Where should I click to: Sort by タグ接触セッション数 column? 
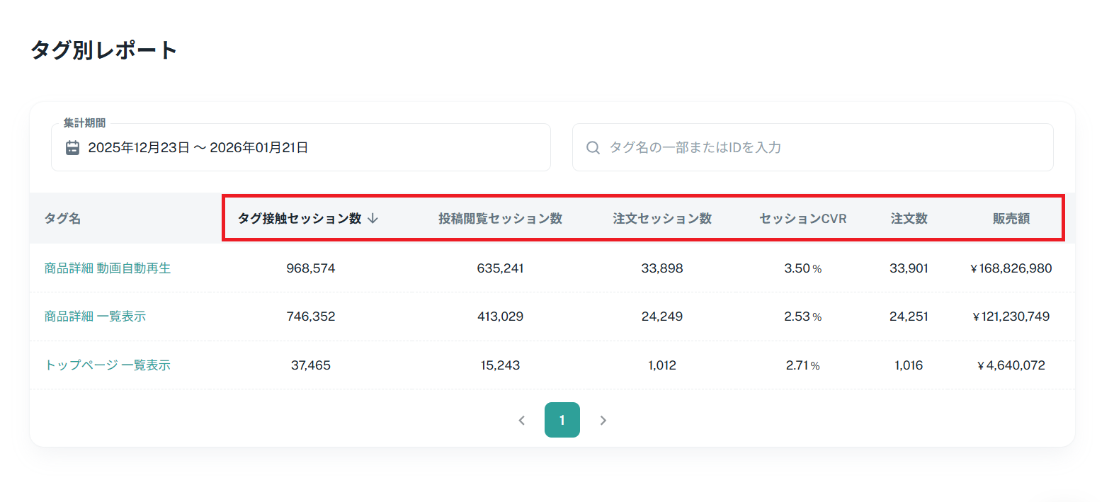point(300,218)
